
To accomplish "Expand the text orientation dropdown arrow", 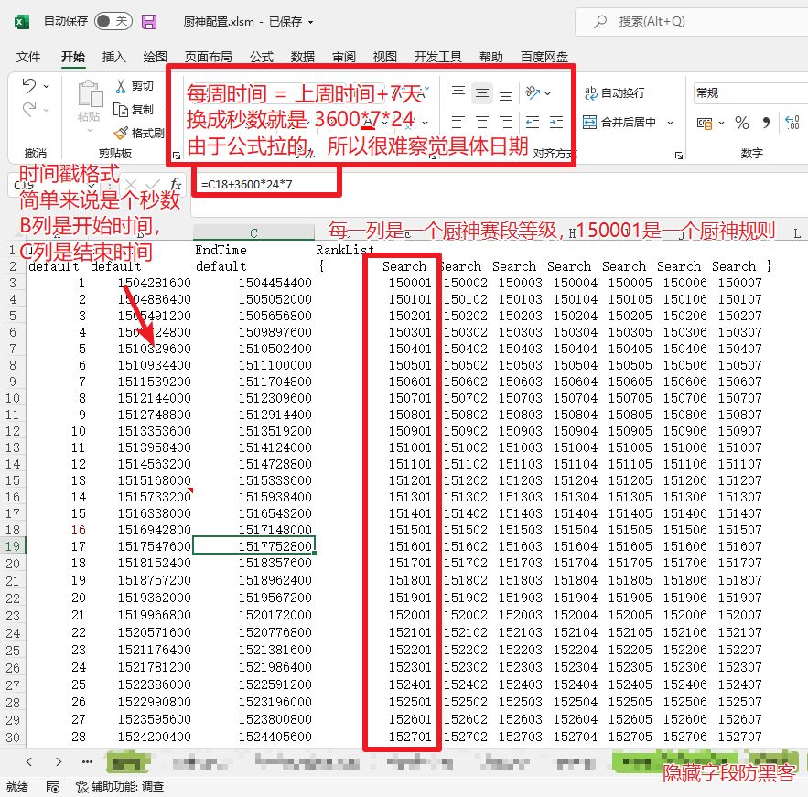I will tap(548, 93).
